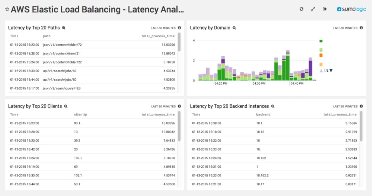The image size is (372, 196).
Task: Open search for Latency by Top 20 Paths
Action: pos(64,28)
